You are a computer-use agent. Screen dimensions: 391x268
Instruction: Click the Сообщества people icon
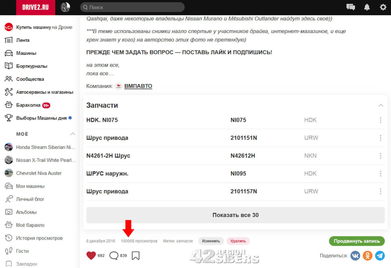[x=9, y=79]
